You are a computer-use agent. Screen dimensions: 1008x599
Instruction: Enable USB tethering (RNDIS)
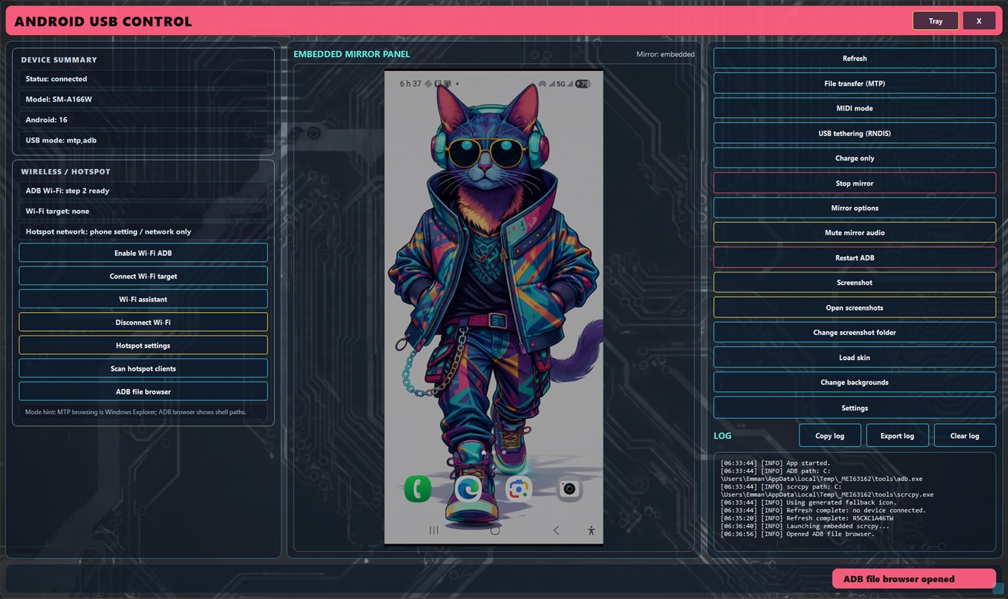[854, 133]
